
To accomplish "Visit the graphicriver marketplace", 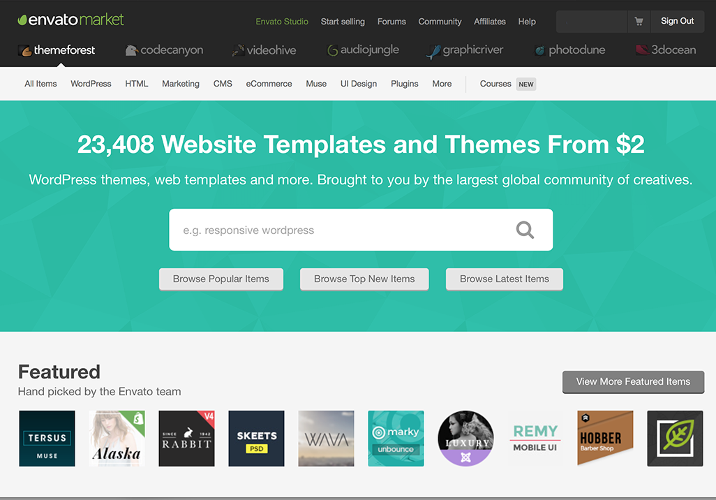I will click(464, 50).
